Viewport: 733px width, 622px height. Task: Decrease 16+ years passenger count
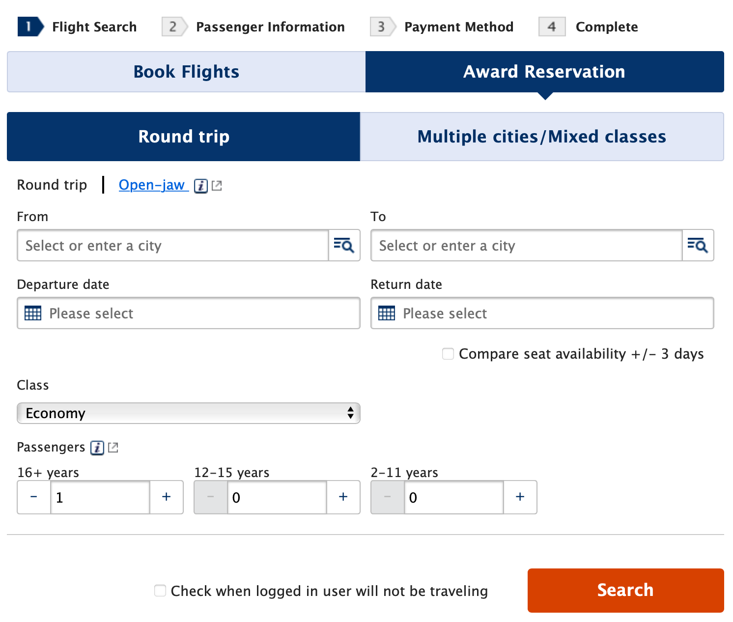point(34,497)
